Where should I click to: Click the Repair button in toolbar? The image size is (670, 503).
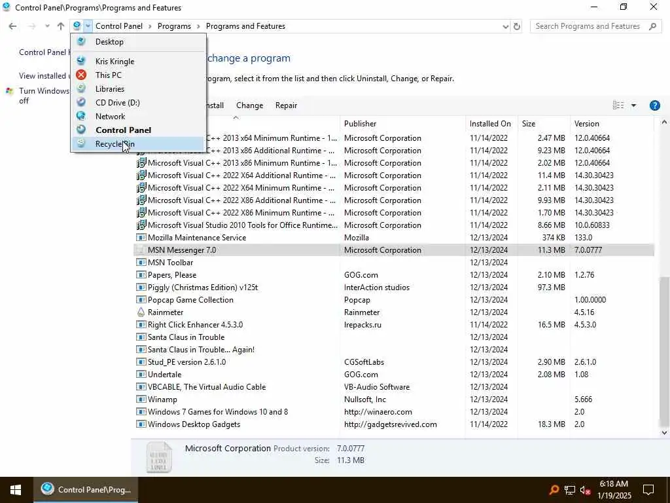pos(287,105)
